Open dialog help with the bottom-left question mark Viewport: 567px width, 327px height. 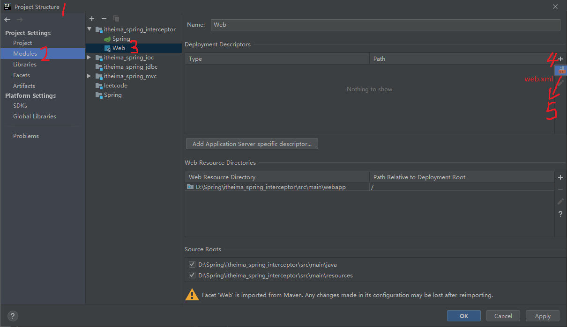pyautogui.click(x=13, y=316)
